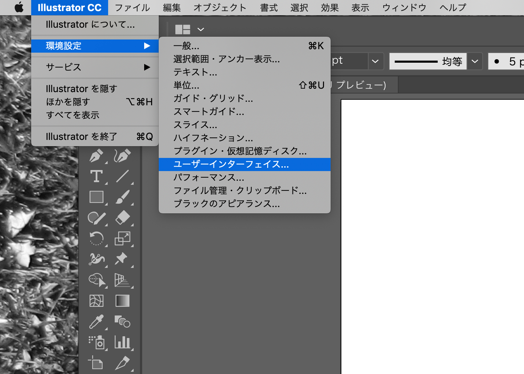Viewport: 524px width, 374px height.
Task: Open スライス… preferences
Action: click(245, 125)
